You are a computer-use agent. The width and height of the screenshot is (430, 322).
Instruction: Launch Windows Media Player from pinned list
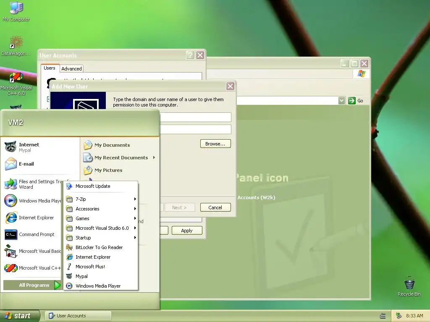click(x=32, y=201)
